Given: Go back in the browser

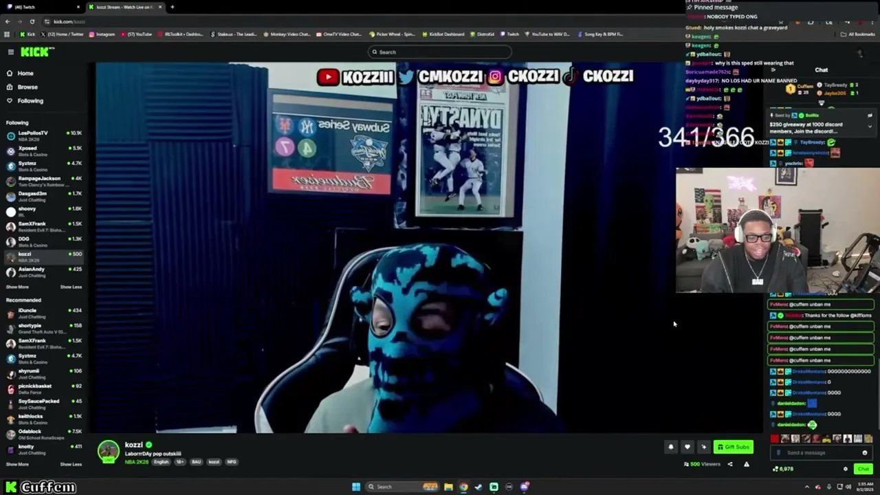Looking at the screenshot, I should (7, 21).
